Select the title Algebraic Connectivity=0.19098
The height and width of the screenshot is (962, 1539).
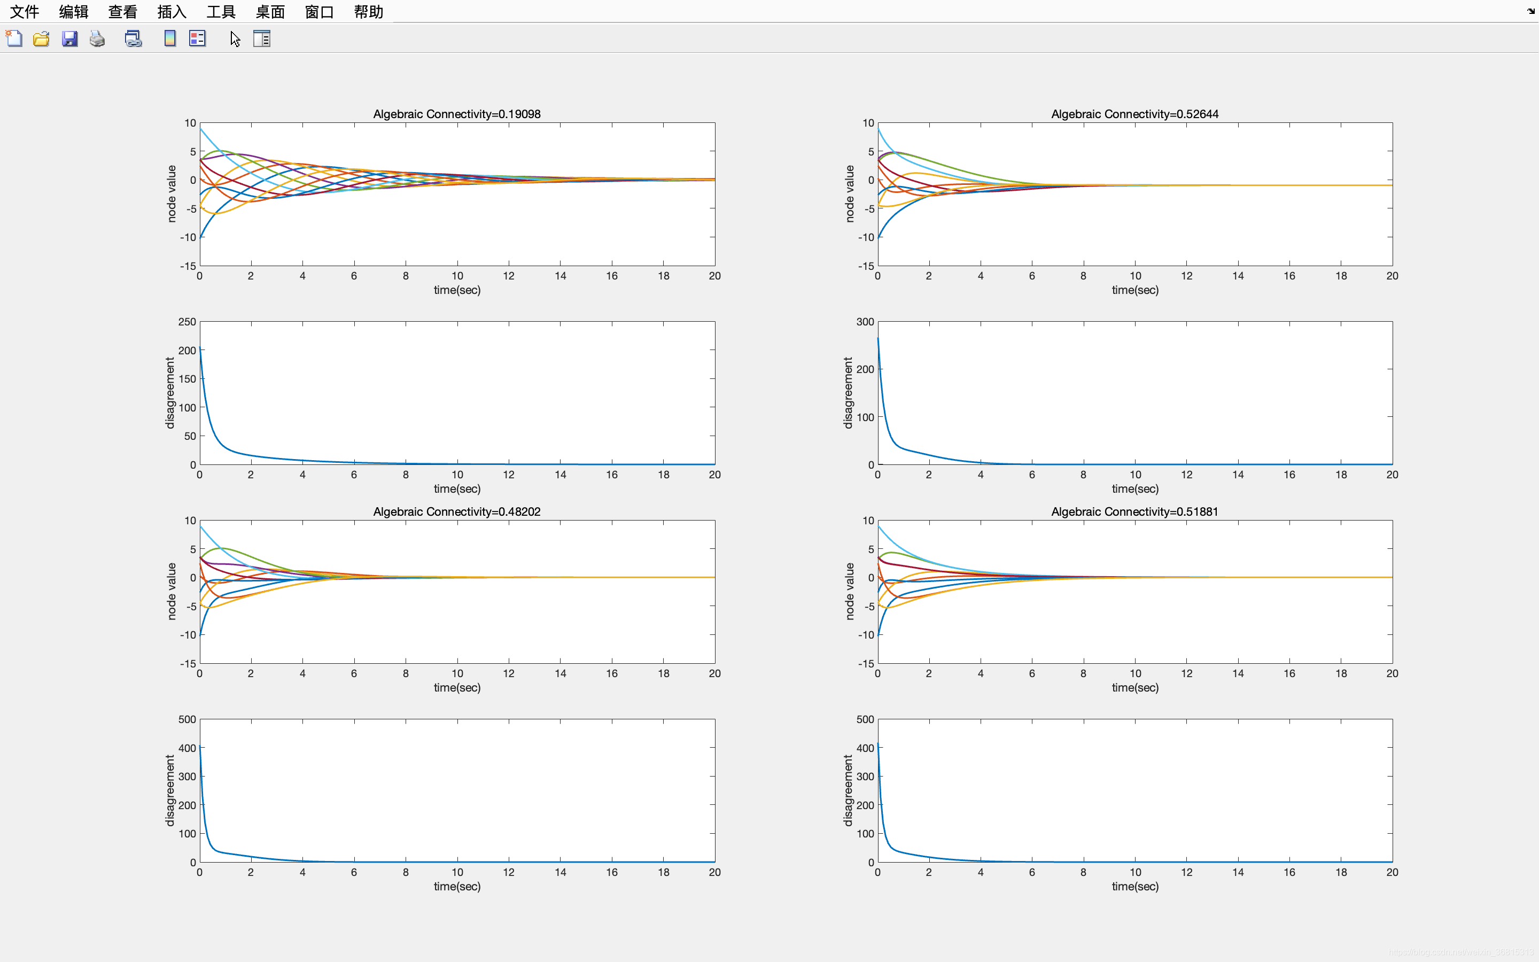tap(456, 114)
